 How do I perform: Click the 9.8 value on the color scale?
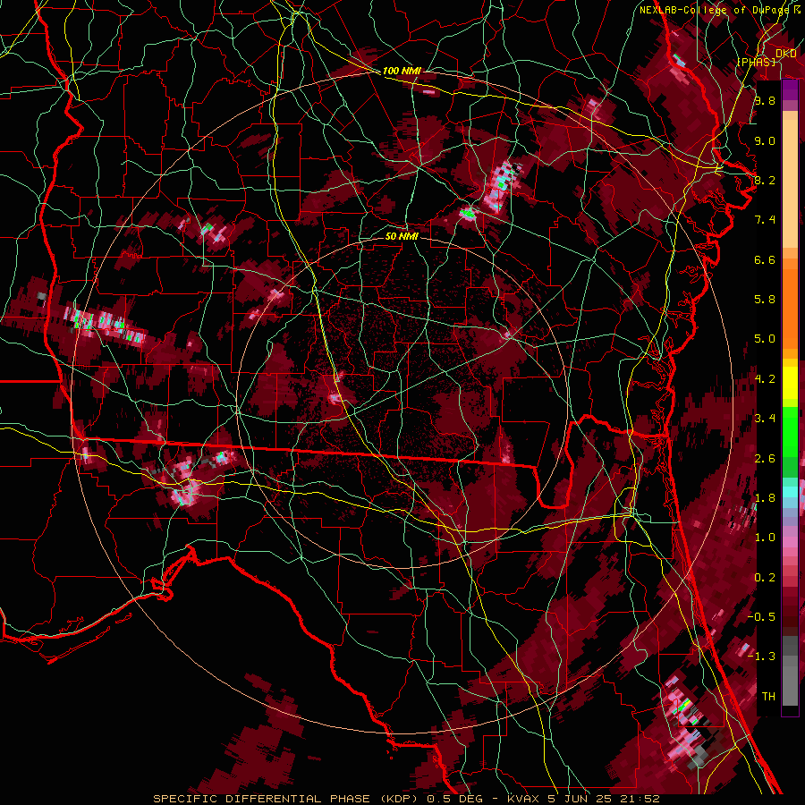click(x=765, y=100)
